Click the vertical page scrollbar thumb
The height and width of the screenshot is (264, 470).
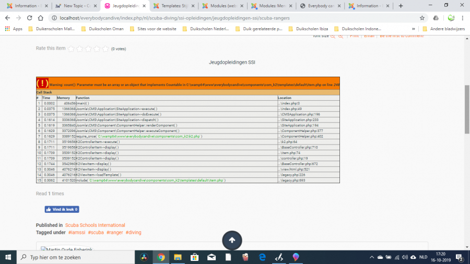pos(467,109)
